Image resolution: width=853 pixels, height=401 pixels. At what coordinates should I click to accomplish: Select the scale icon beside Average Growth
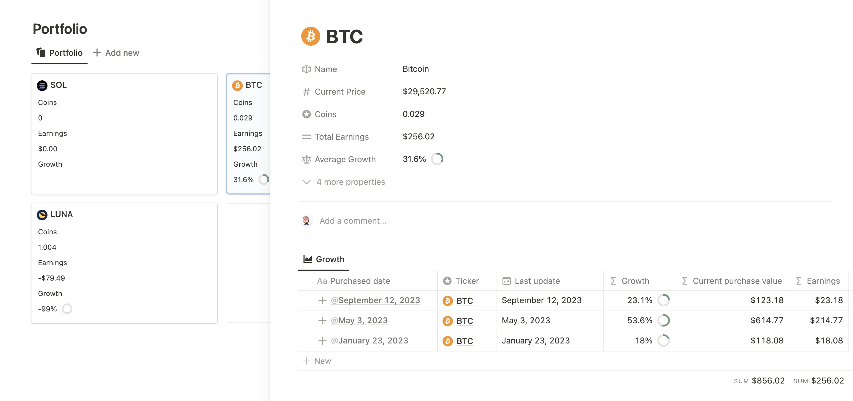pyautogui.click(x=306, y=159)
